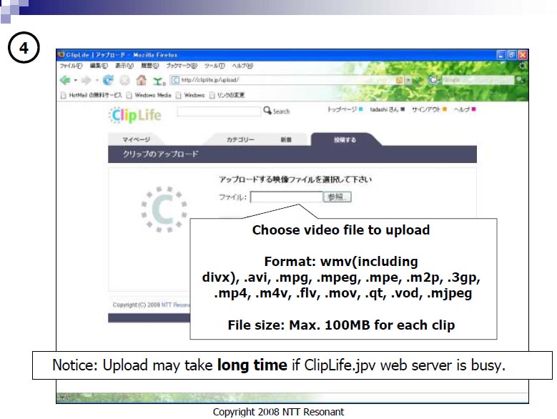
Task: Switch to the 新着 tab
Action: pyautogui.click(x=286, y=139)
